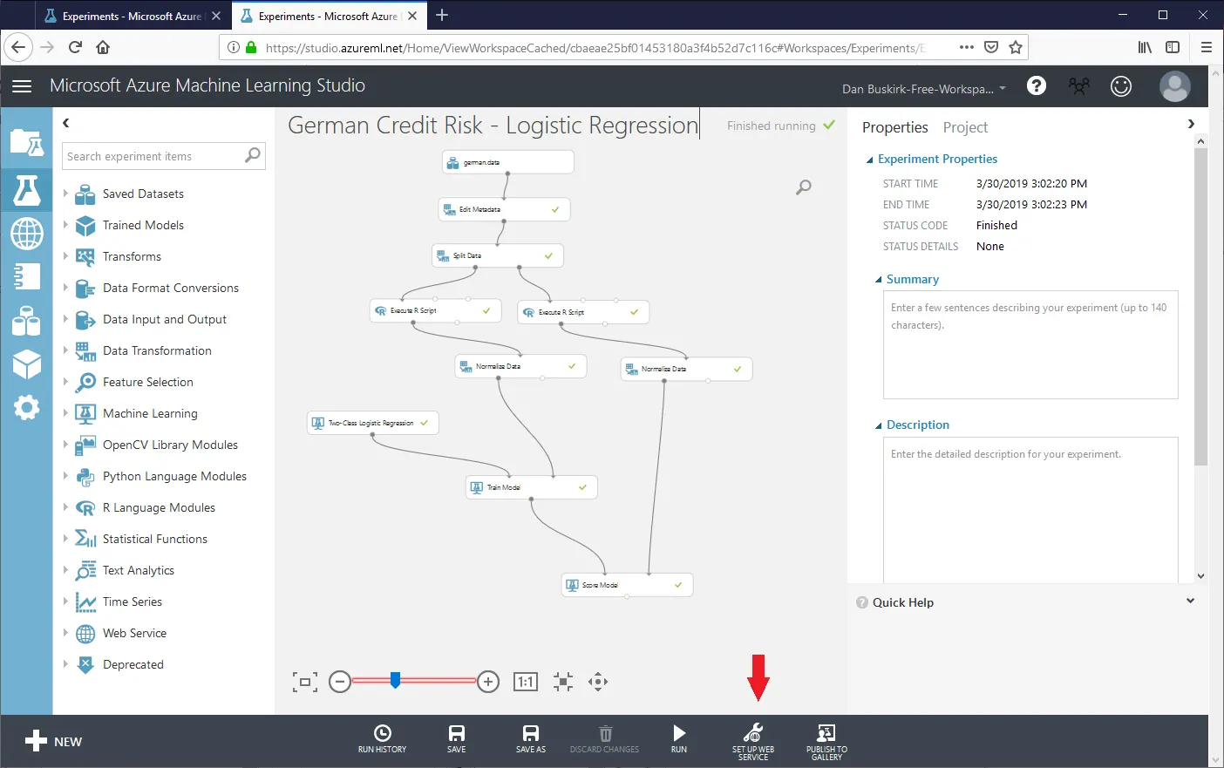Expand Data Transformation category
The image size is (1224, 768).
(x=65, y=350)
